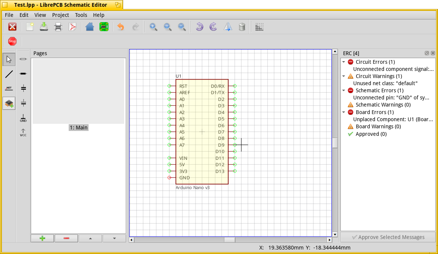Open the Edit menu
This screenshot has height=254, width=438.
pyautogui.click(x=24, y=15)
